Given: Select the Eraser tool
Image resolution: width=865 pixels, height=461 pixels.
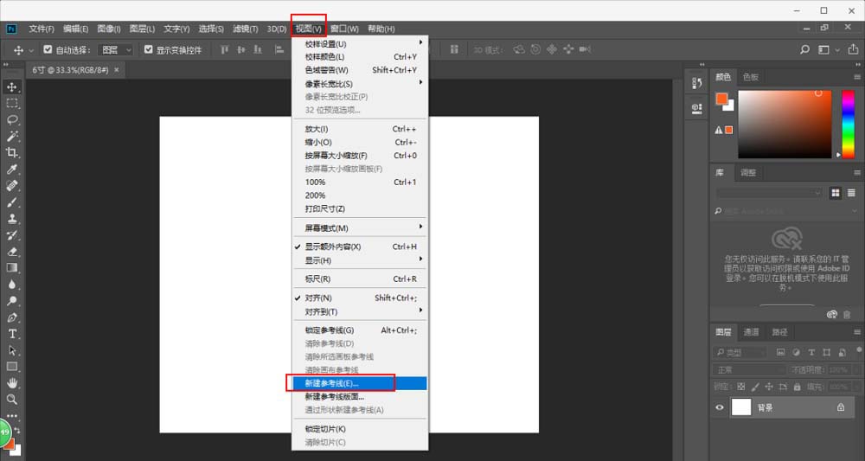Looking at the screenshot, I should (x=12, y=252).
